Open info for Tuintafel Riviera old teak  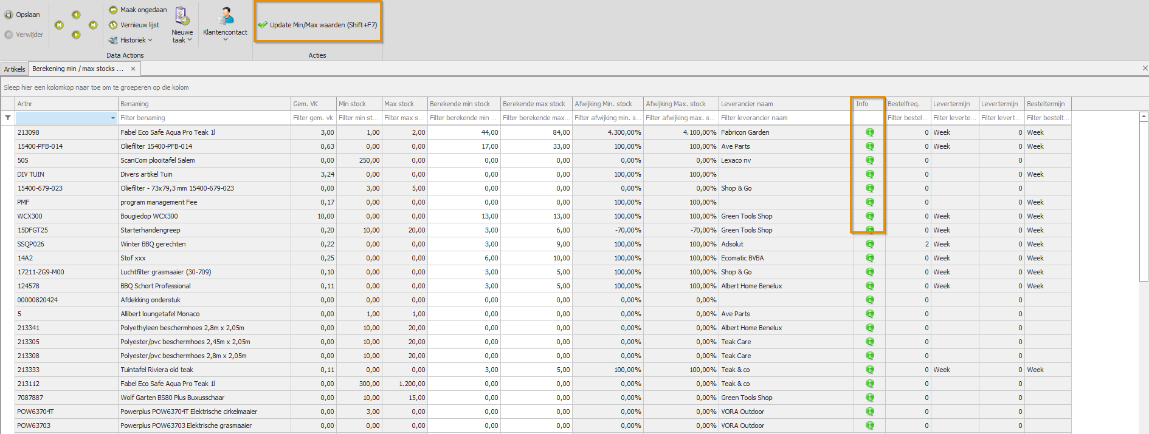pos(870,370)
